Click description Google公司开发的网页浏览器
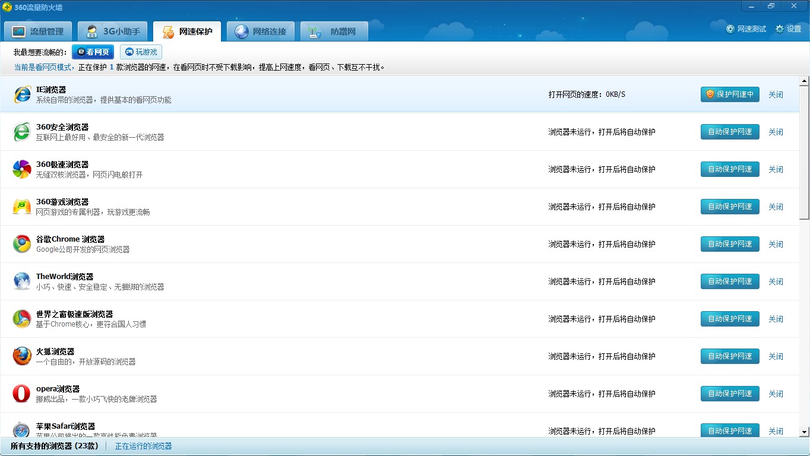Image resolution: width=810 pixels, height=456 pixels. click(83, 249)
